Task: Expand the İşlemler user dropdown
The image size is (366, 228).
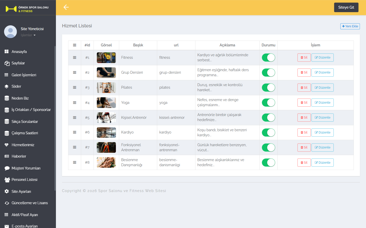Action: (28, 35)
